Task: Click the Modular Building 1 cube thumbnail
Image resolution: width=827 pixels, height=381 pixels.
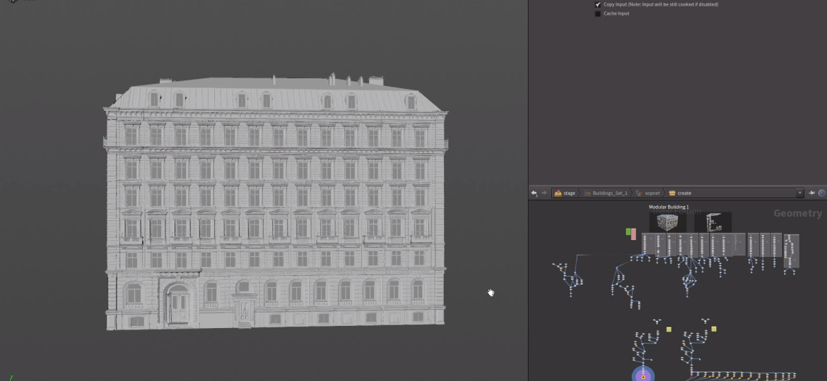Action: [x=667, y=223]
